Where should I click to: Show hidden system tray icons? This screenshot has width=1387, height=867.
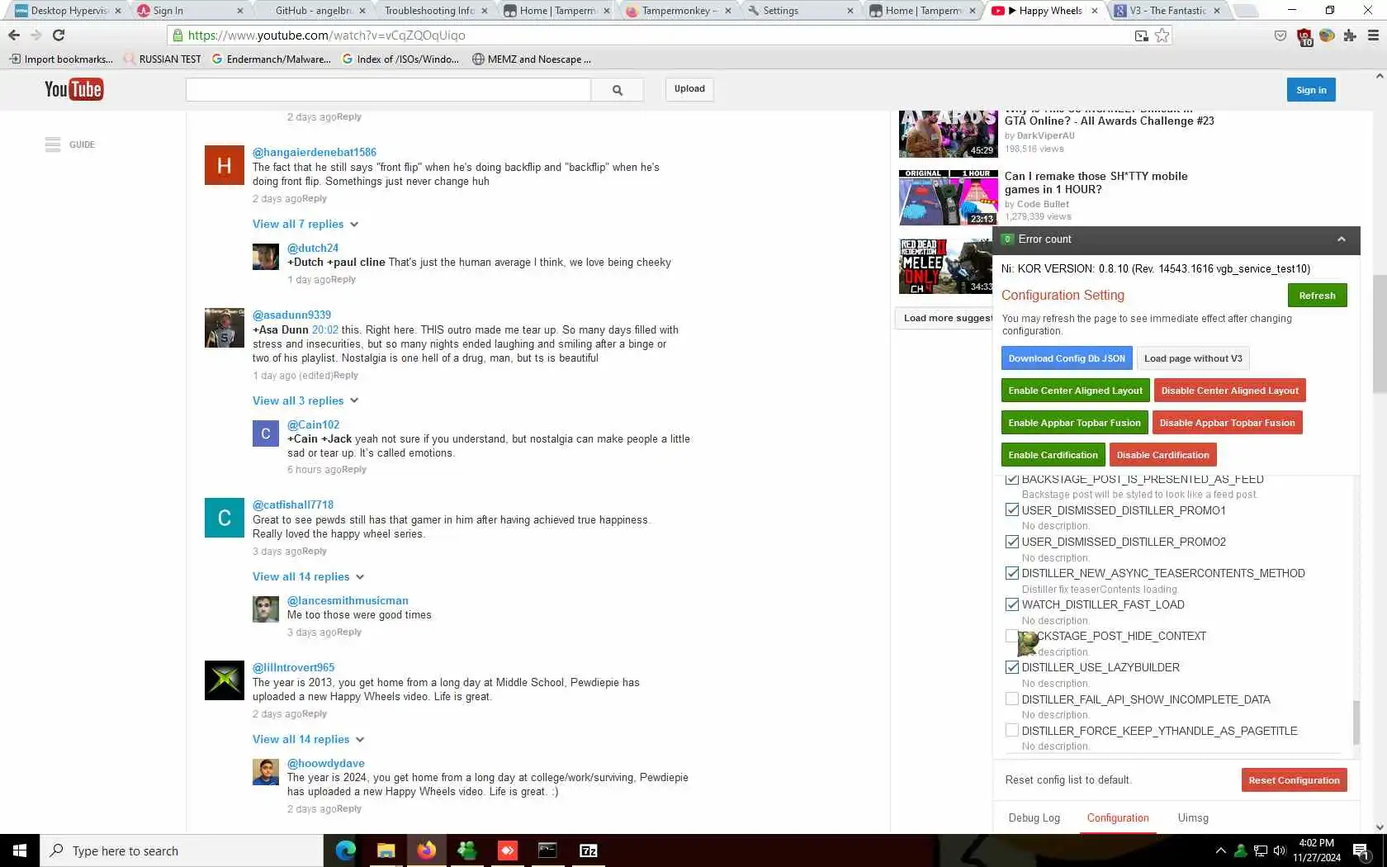(x=1220, y=850)
